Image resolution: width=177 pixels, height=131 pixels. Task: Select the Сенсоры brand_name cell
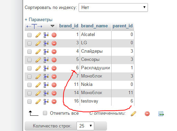click(x=96, y=60)
